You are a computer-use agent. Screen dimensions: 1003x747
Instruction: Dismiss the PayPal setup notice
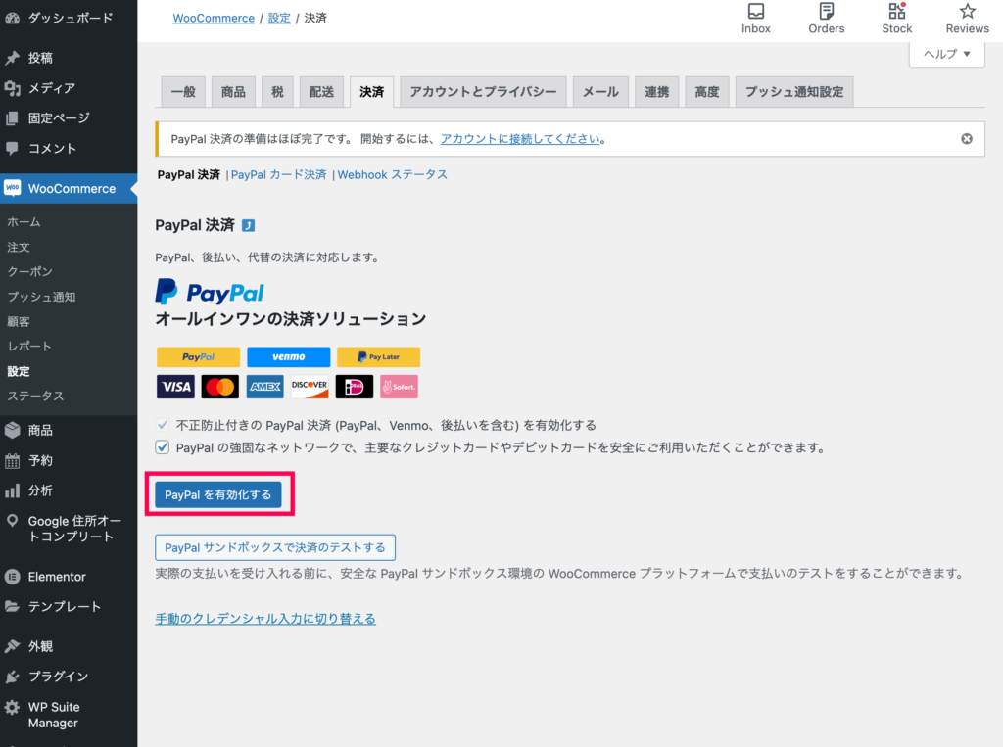pos(967,139)
